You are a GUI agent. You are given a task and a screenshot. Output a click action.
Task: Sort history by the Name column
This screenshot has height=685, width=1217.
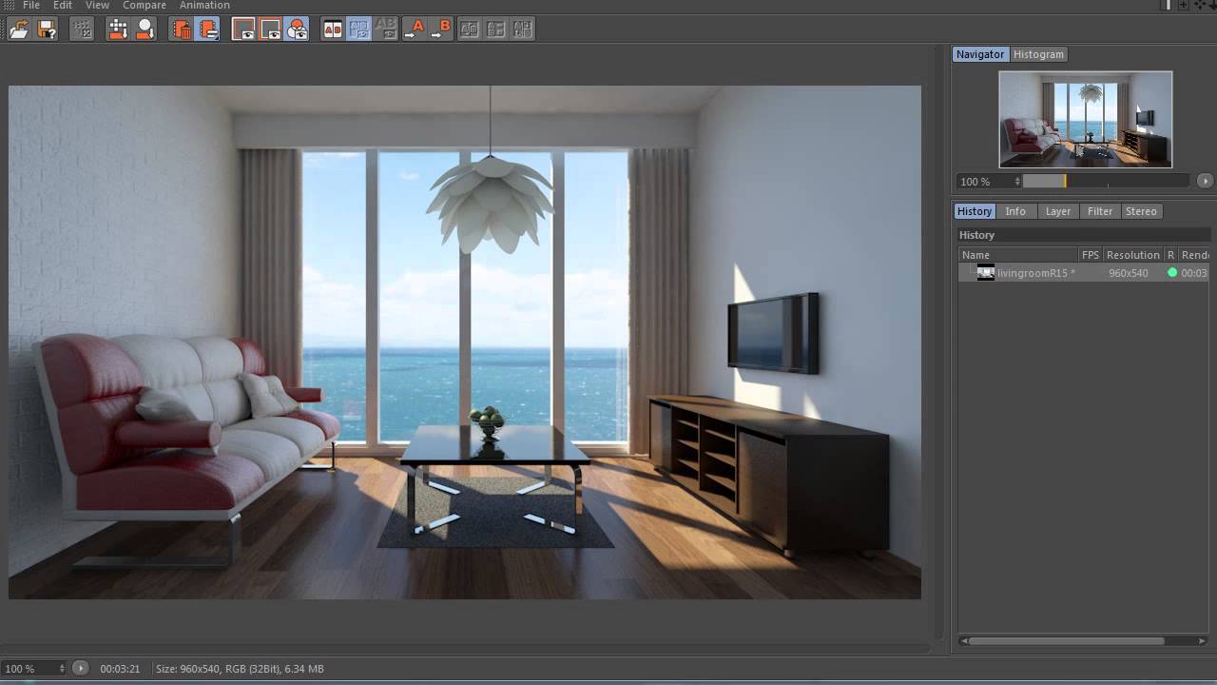coord(1018,255)
